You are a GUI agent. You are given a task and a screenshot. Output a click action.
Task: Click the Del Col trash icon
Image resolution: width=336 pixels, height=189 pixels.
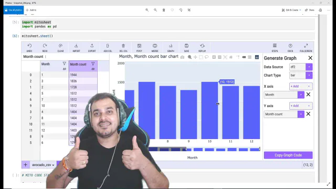pos(123,46)
